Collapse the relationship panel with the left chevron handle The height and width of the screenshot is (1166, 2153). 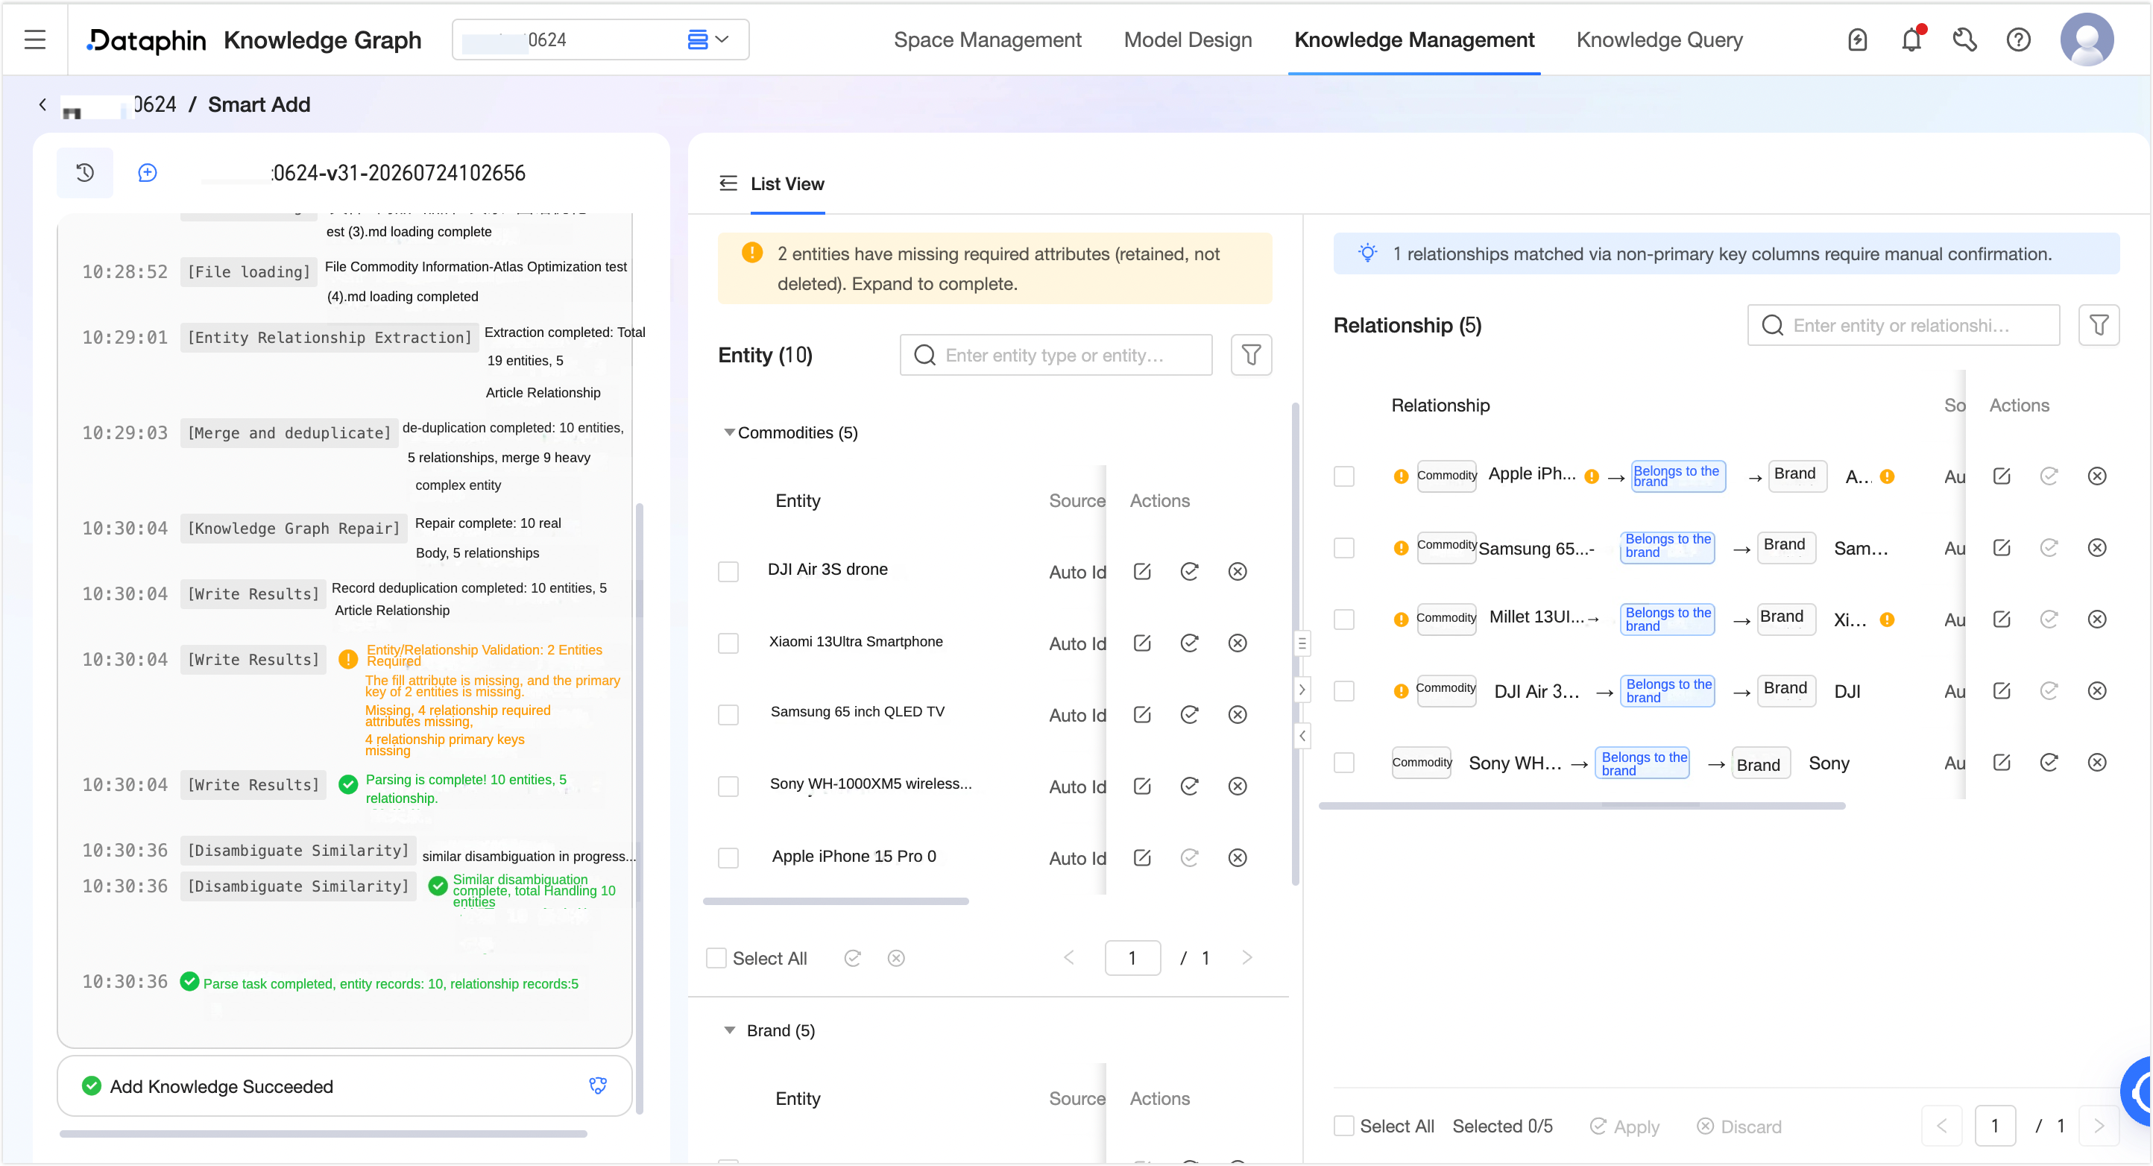[x=1302, y=737]
